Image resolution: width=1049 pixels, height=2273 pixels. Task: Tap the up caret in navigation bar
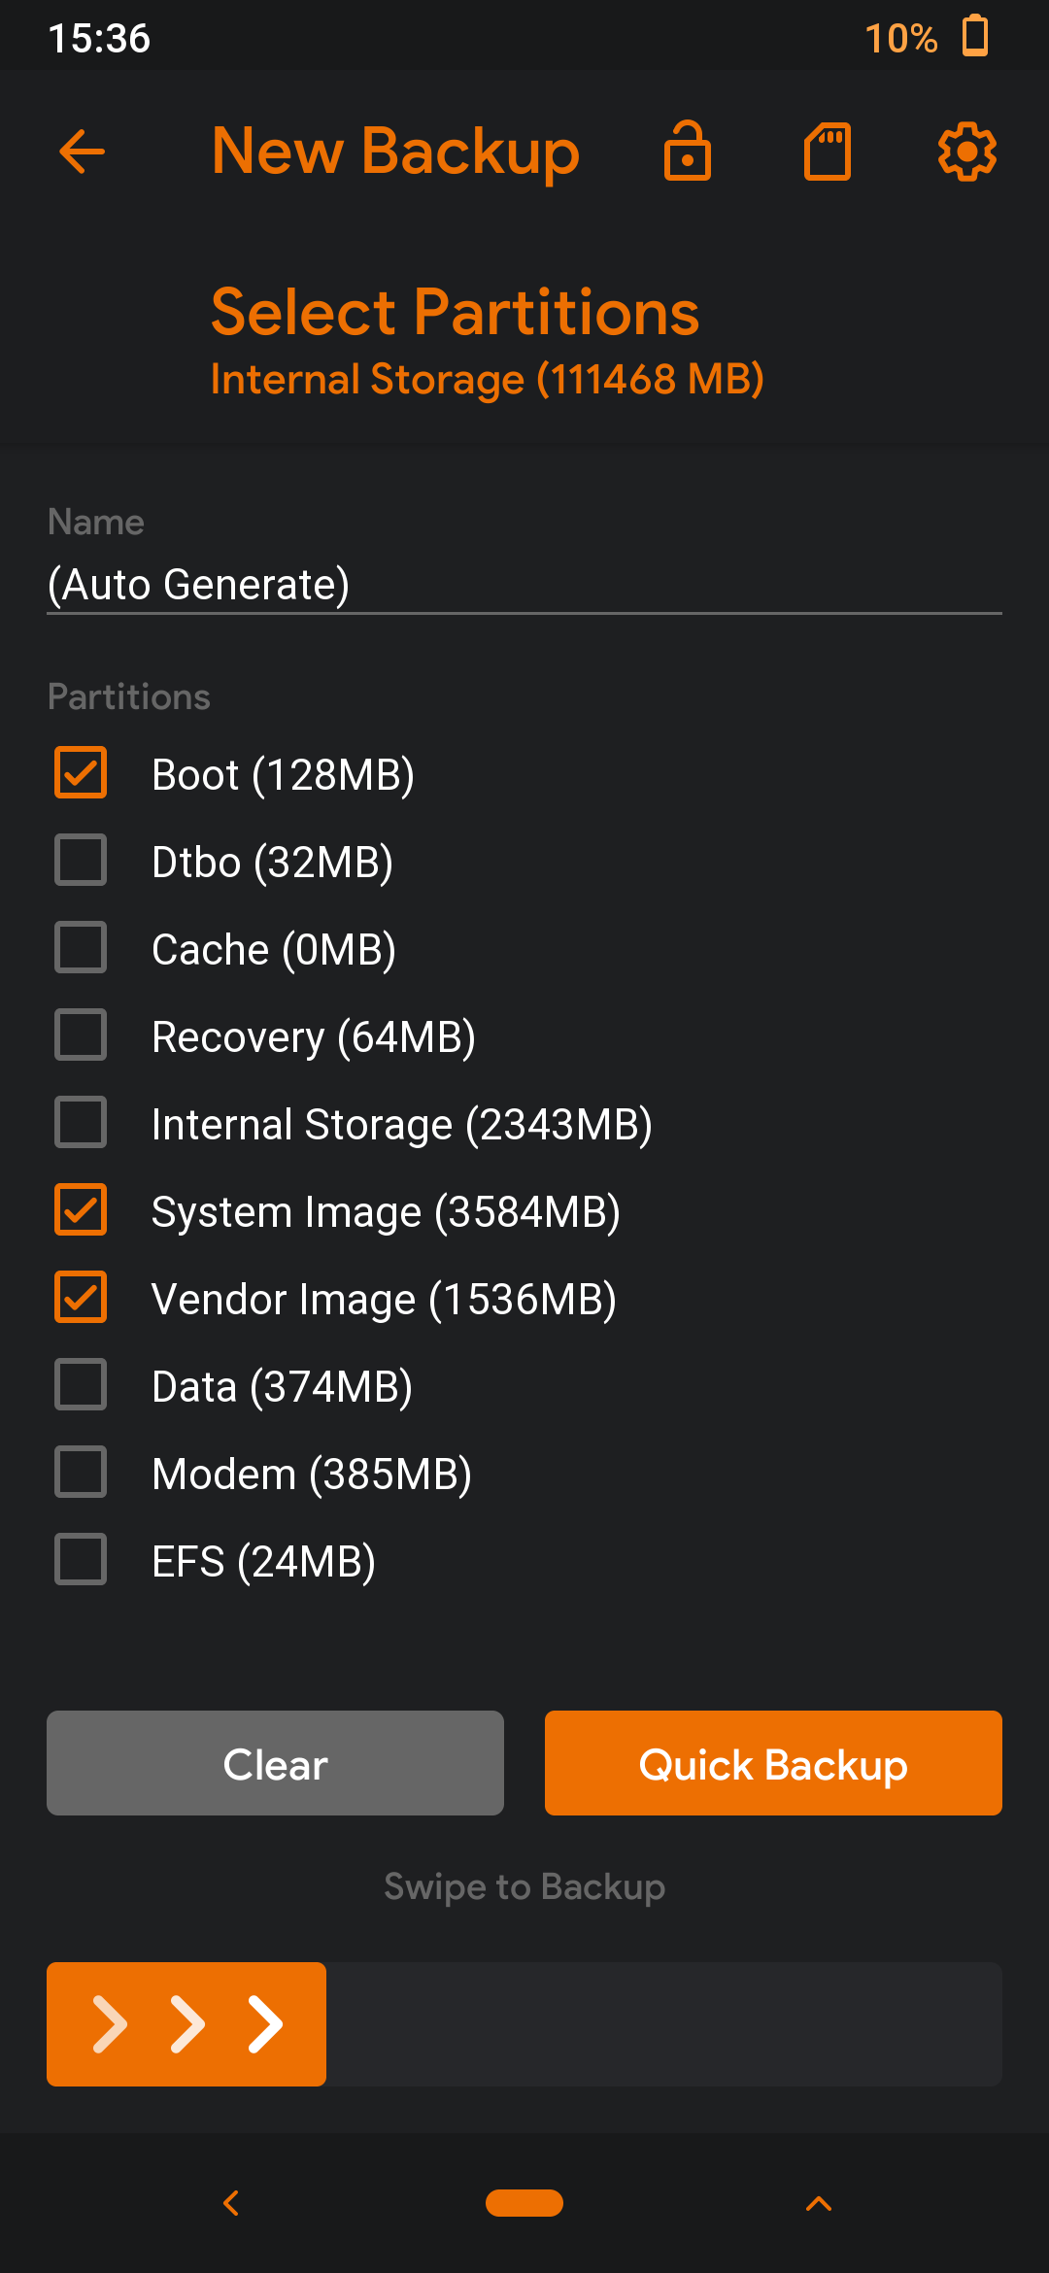819,2203
